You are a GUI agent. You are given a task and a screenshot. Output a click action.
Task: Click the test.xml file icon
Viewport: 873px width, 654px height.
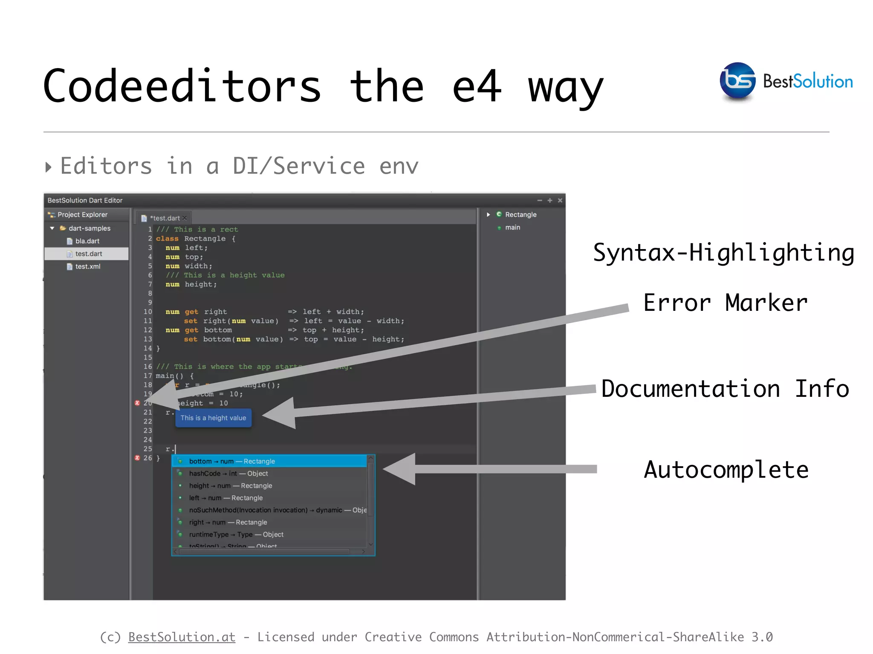69,267
